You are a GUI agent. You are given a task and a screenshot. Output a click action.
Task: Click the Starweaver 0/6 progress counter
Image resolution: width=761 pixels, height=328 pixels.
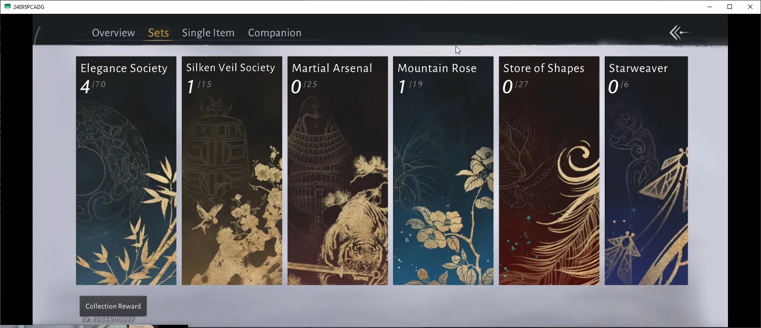tap(618, 86)
